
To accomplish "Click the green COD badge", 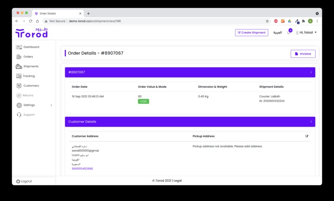I will coord(143,101).
